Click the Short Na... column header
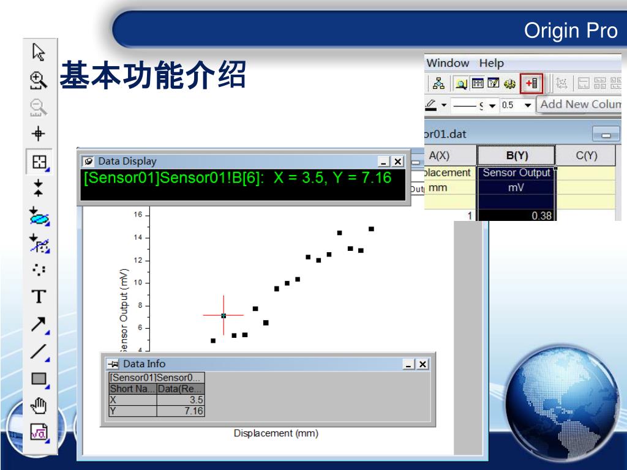 click(132, 389)
